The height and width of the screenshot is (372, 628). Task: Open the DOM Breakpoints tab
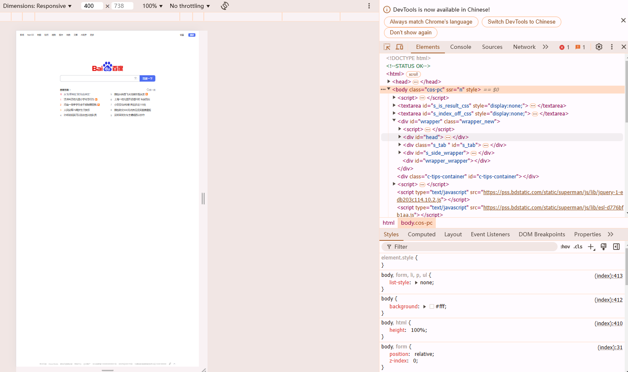click(541, 234)
